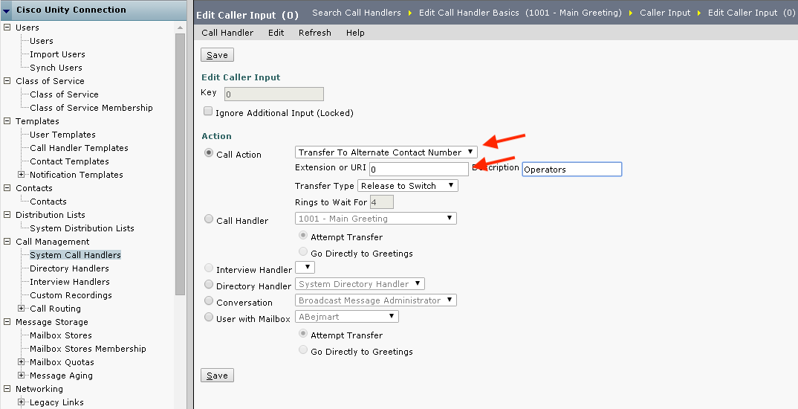
Task: Select the Call Action radio button
Action: point(209,152)
